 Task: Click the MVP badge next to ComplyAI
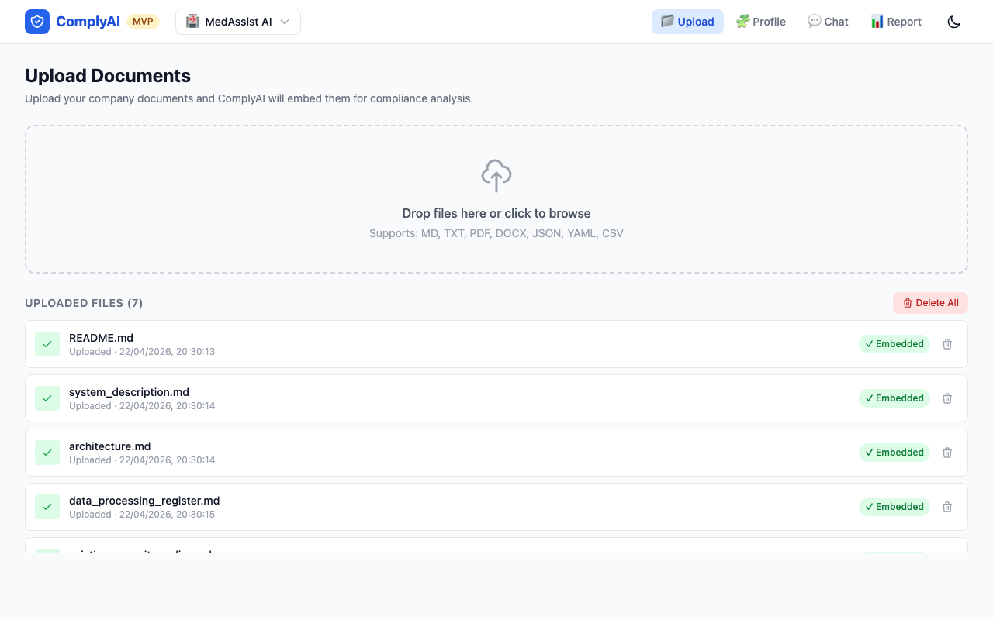click(143, 22)
